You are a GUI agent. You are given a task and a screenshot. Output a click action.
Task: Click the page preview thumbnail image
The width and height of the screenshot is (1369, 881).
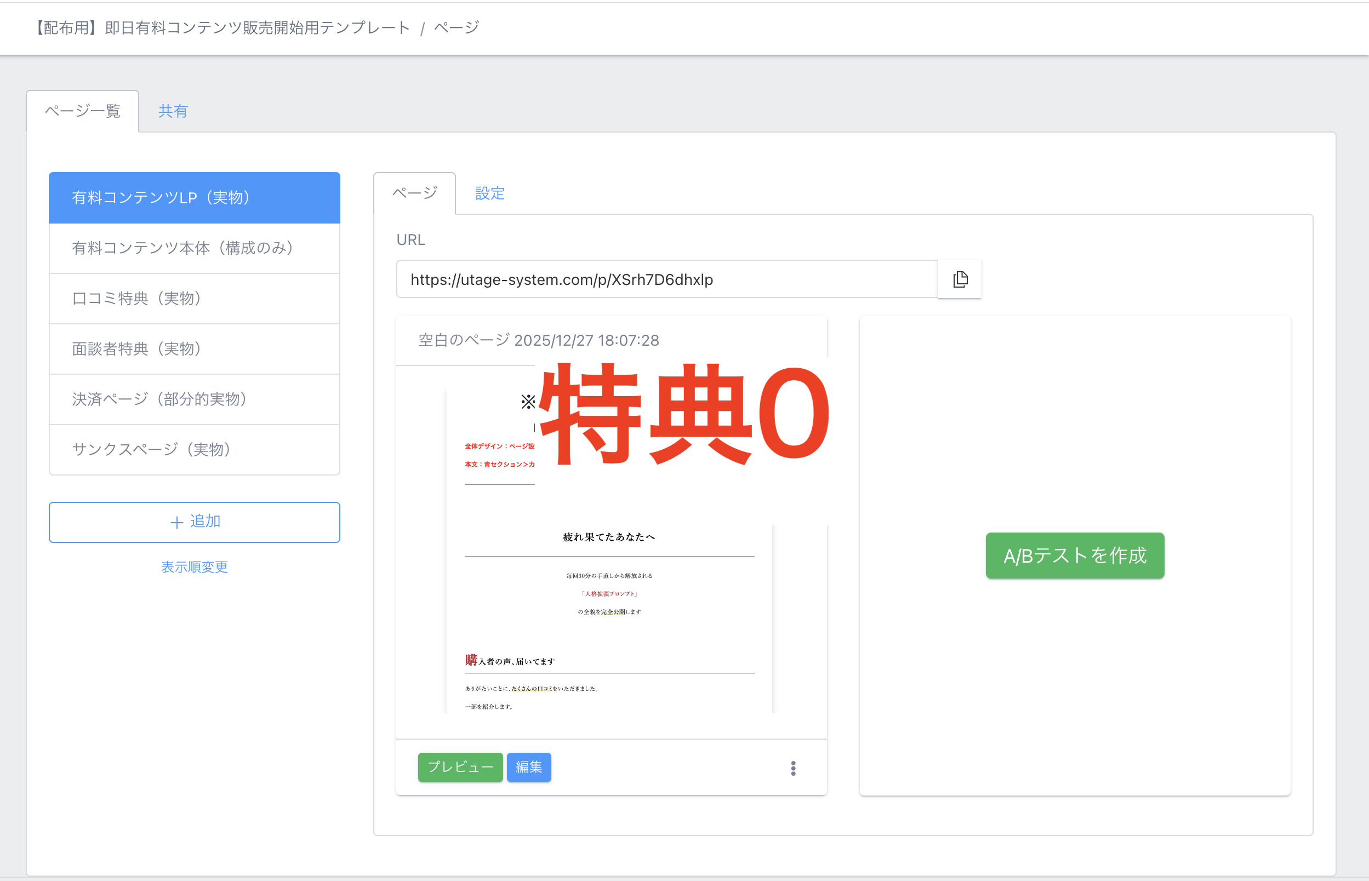pos(610,600)
